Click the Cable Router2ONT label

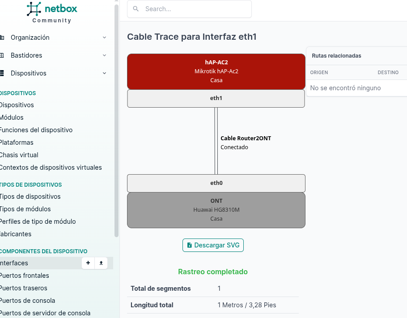point(246,138)
